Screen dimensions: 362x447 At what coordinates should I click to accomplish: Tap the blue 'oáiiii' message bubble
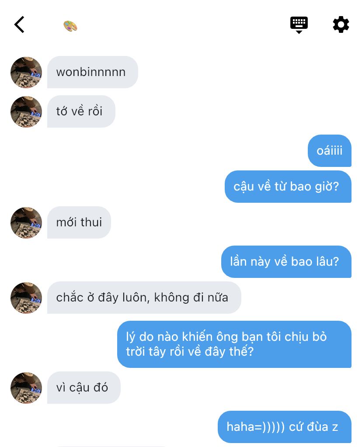coord(330,150)
